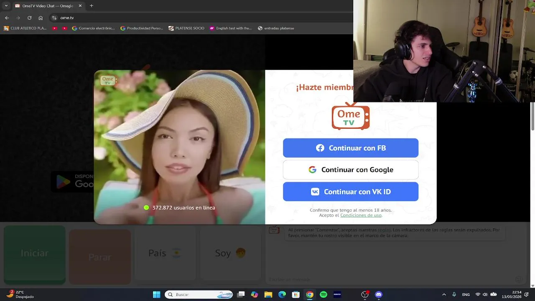
Task: Open site information icon beside ome.tv
Action: [x=54, y=18]
